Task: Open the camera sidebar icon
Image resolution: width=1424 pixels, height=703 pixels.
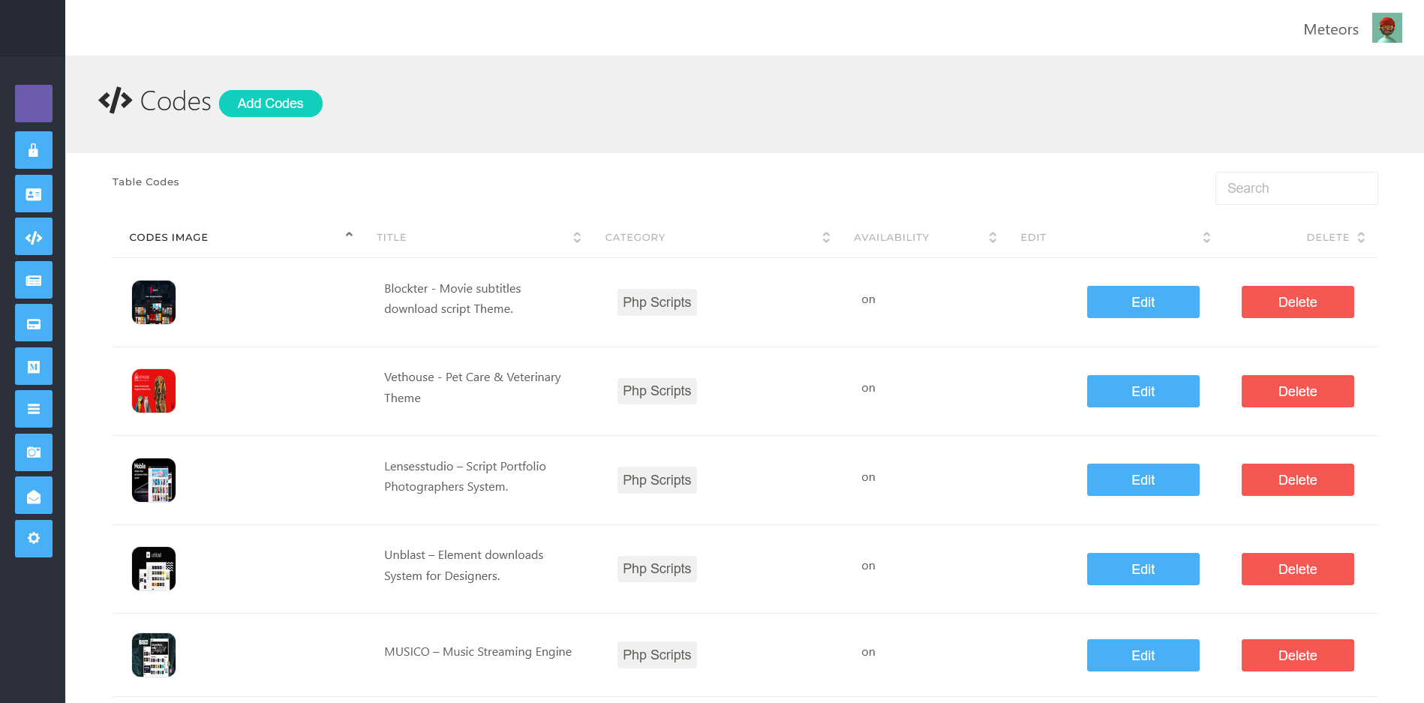Action: [34, 452]
